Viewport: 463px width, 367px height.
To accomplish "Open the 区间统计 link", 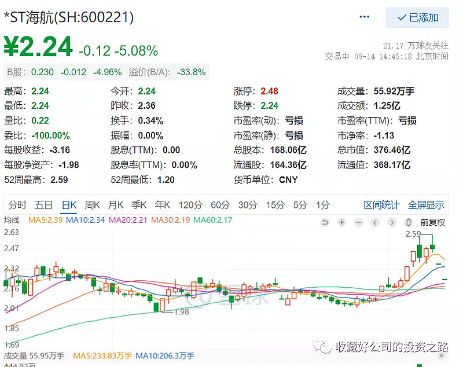I will point(381,204).
